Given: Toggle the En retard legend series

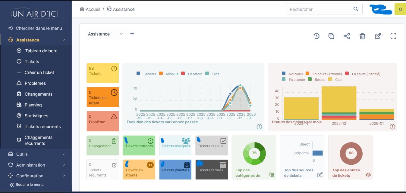Looking at the screenshot, I should pyautogui.click(x=192, y=74).
